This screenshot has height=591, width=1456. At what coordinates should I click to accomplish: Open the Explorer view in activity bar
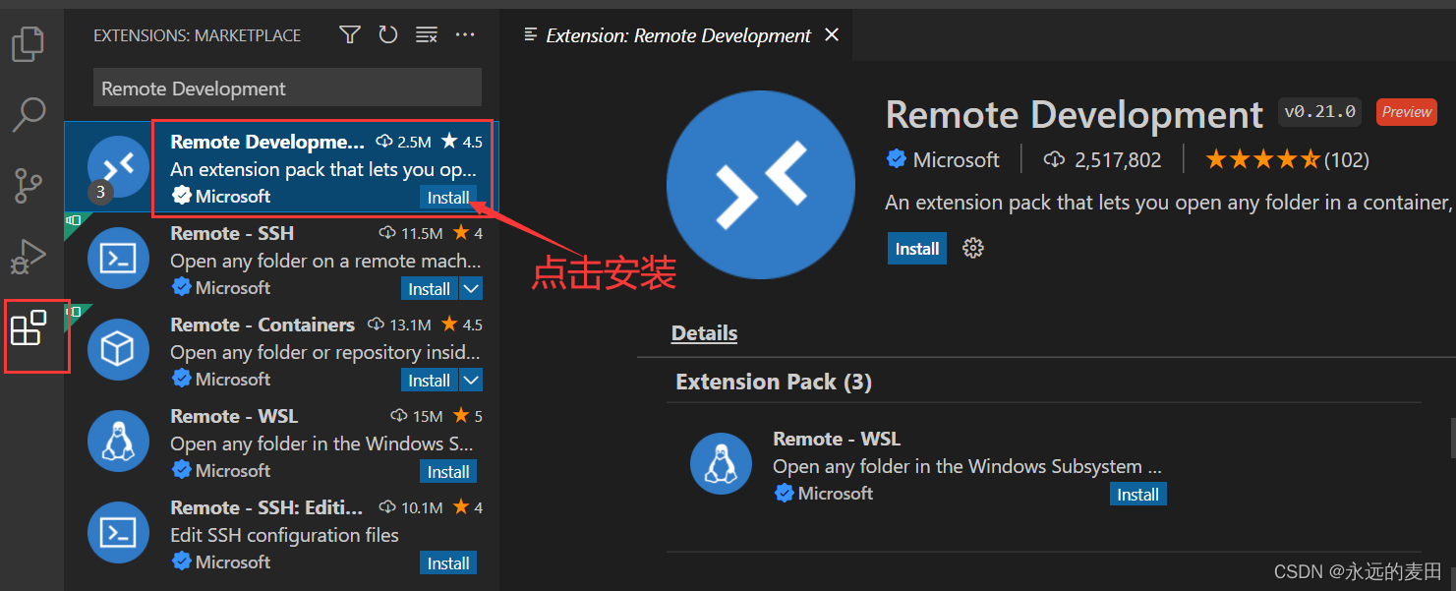pos(28,43)
